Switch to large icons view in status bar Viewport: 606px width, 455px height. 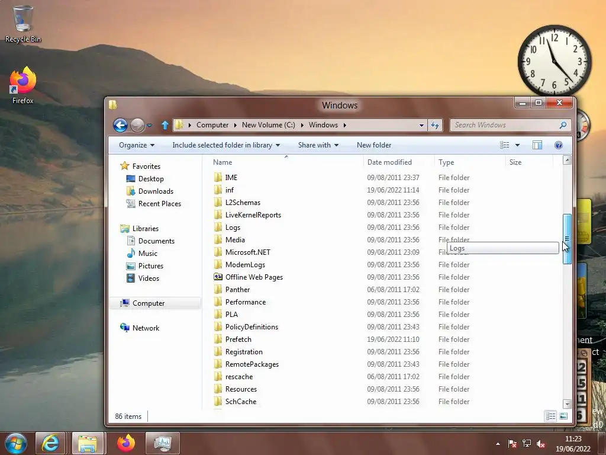563,416
